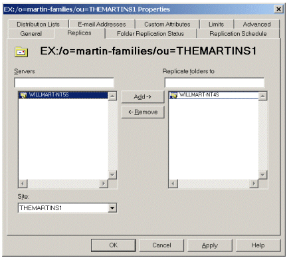Image resolution: width=287 pixels, height=258 pixels.
Task: Switch to the Advanced tab
Action: tap(256, 24)
